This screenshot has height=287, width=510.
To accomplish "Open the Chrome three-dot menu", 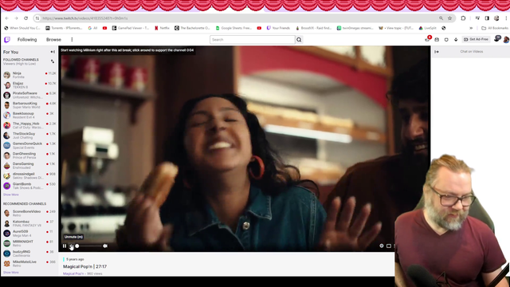I will pos(506,18).
